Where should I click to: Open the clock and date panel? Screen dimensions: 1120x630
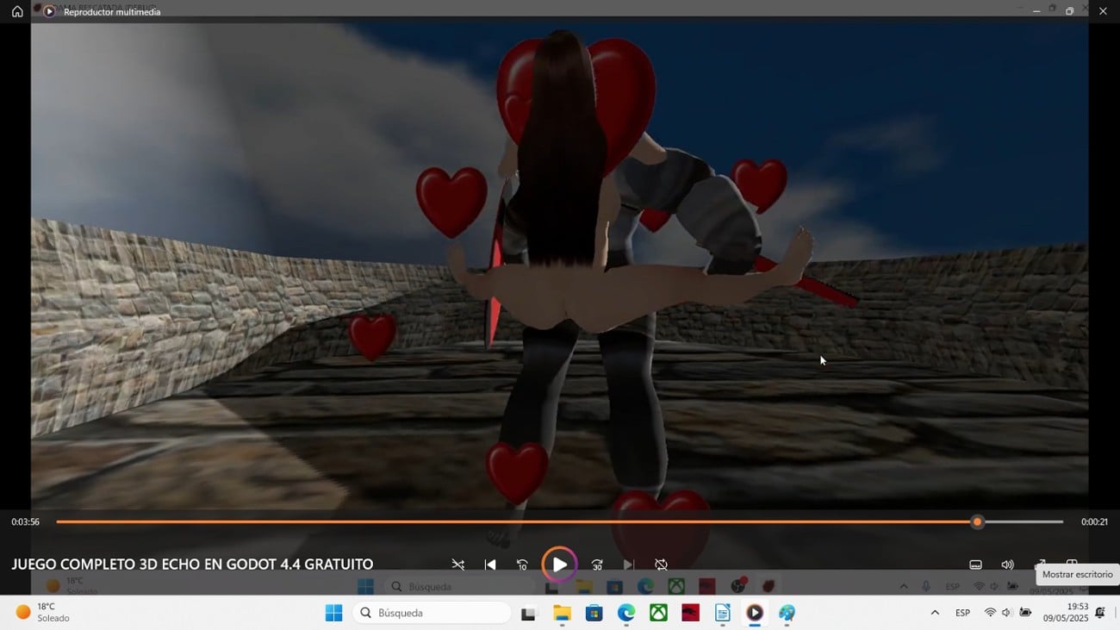(x=1065, y=613)
